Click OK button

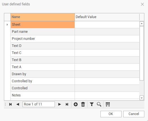(x=111, y=114)
